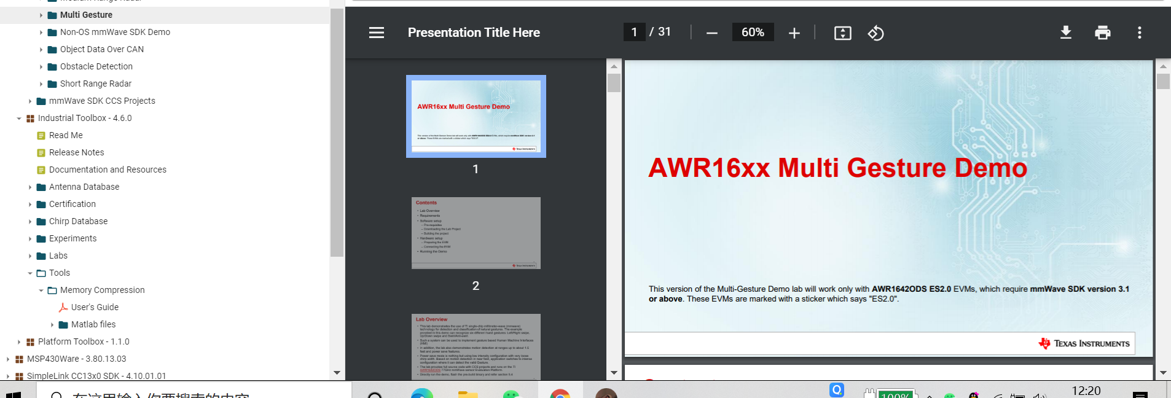
Task: Expand the Experiments folder arrow
Action: [x=30, y=239]
